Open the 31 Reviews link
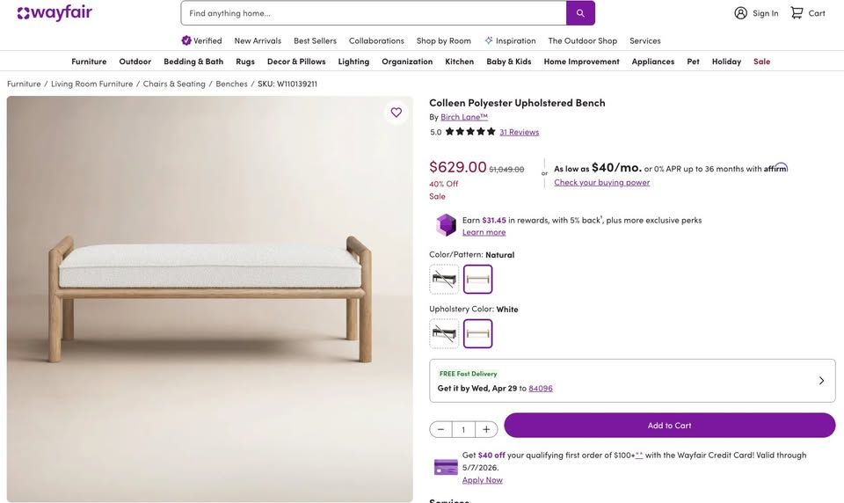 pos(519,132)
